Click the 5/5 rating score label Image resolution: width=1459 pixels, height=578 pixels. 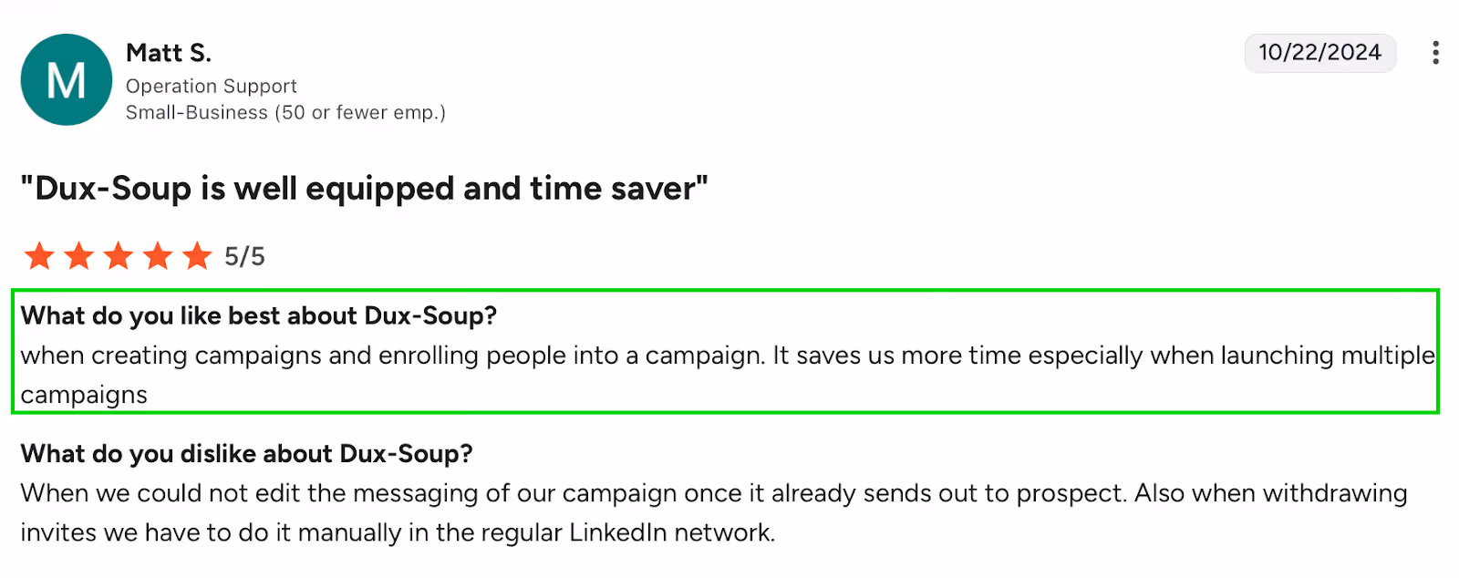pos(243,256)
